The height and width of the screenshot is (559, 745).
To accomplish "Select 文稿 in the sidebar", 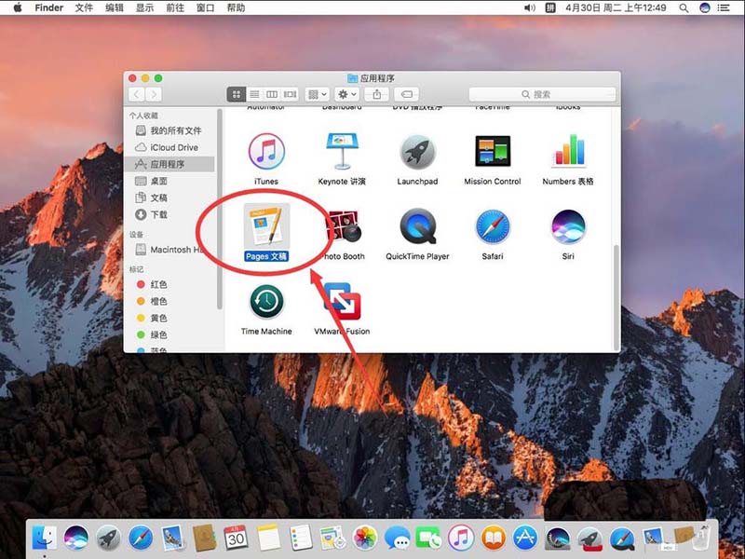I will coord(169,198).
